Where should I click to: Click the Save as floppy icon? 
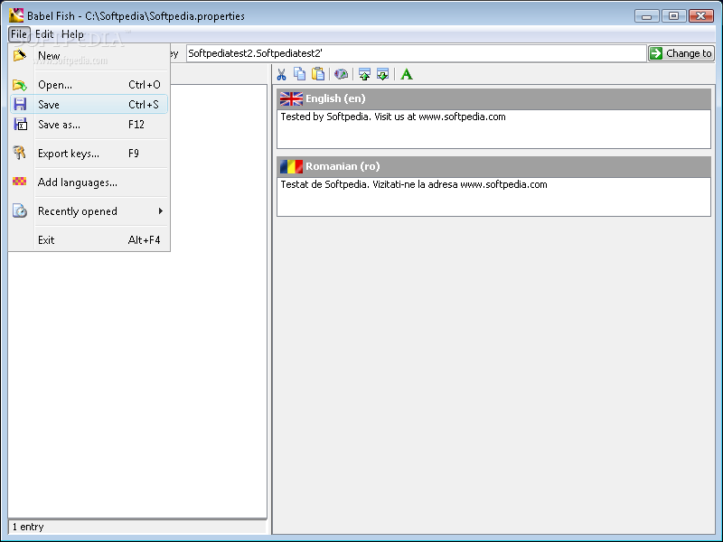pos(20,124)
